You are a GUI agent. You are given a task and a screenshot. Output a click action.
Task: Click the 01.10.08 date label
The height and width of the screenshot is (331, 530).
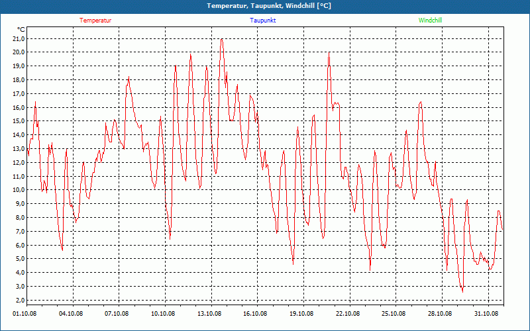tap(25, 313)
